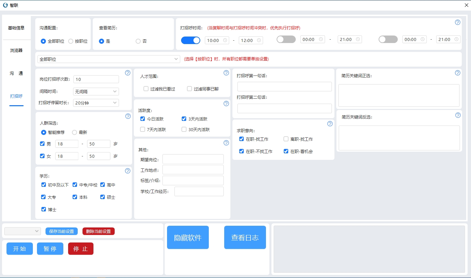This screenshot has height=278, width=471.
Task: Click 查看日志 button
Action: 245,237
